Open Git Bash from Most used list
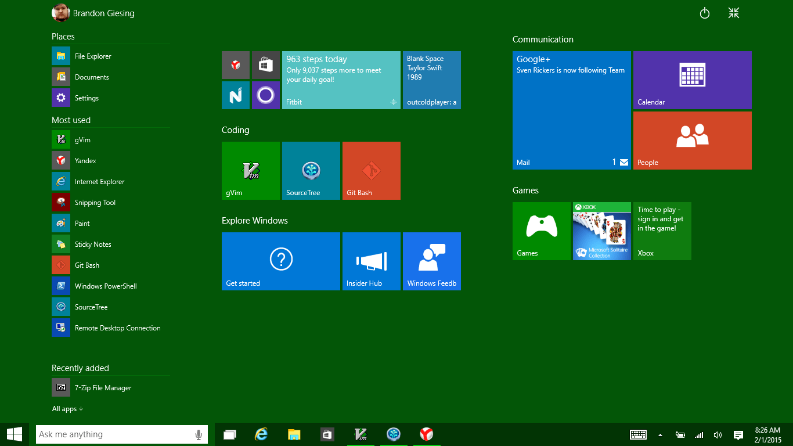The height and width of the screenshot is (446, 793). coord(111,265)
